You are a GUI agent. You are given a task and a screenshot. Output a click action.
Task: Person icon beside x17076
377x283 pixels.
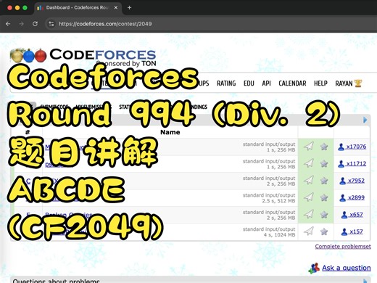pos(341,147)
